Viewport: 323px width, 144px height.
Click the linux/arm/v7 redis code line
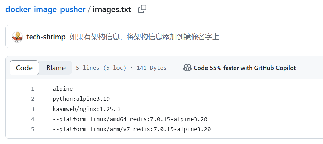click(132, 129)
